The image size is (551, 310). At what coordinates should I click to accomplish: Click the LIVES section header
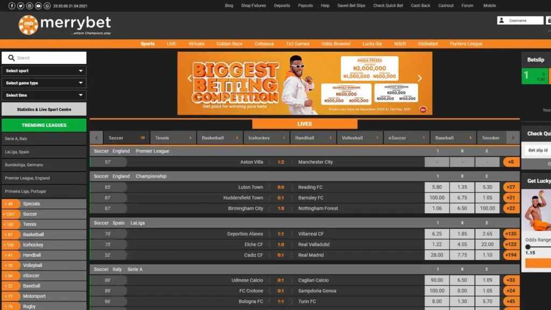click(x=305, y=124)
